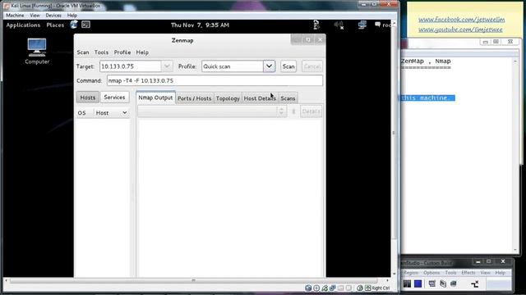Click the Scan button

(x=288, y=66)
